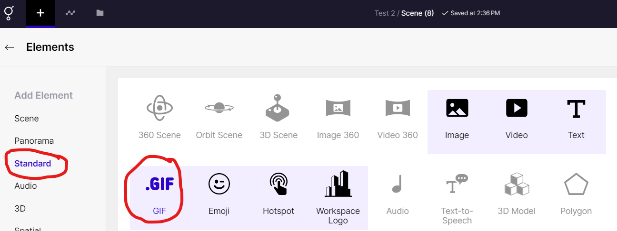Switch to the Audio category
617x231 pixels.
pyautogui.click(x=26, y=186)
